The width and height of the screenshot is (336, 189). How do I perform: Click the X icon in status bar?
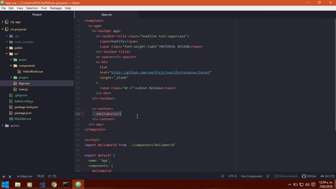pos(10,176)
